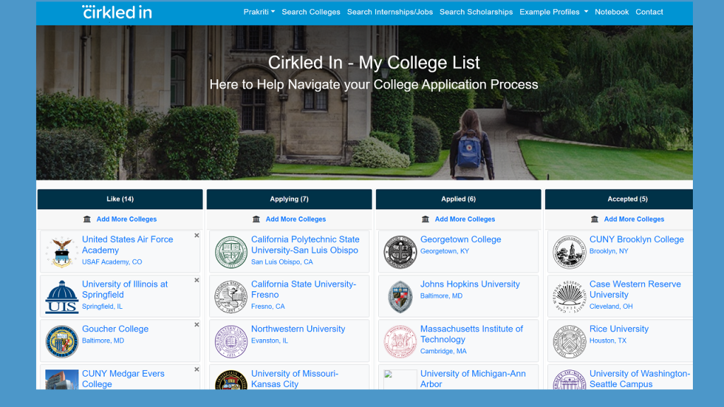Open University of Washington-Seattle Campus link
This screenshot has width=724, height=407.
(639, 379)
